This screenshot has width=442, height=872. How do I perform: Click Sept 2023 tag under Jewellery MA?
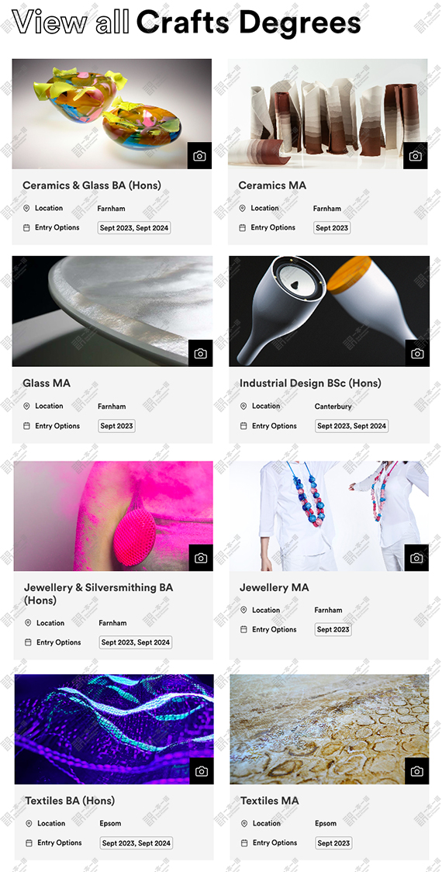pyautogui.click(x=333, y=629)
